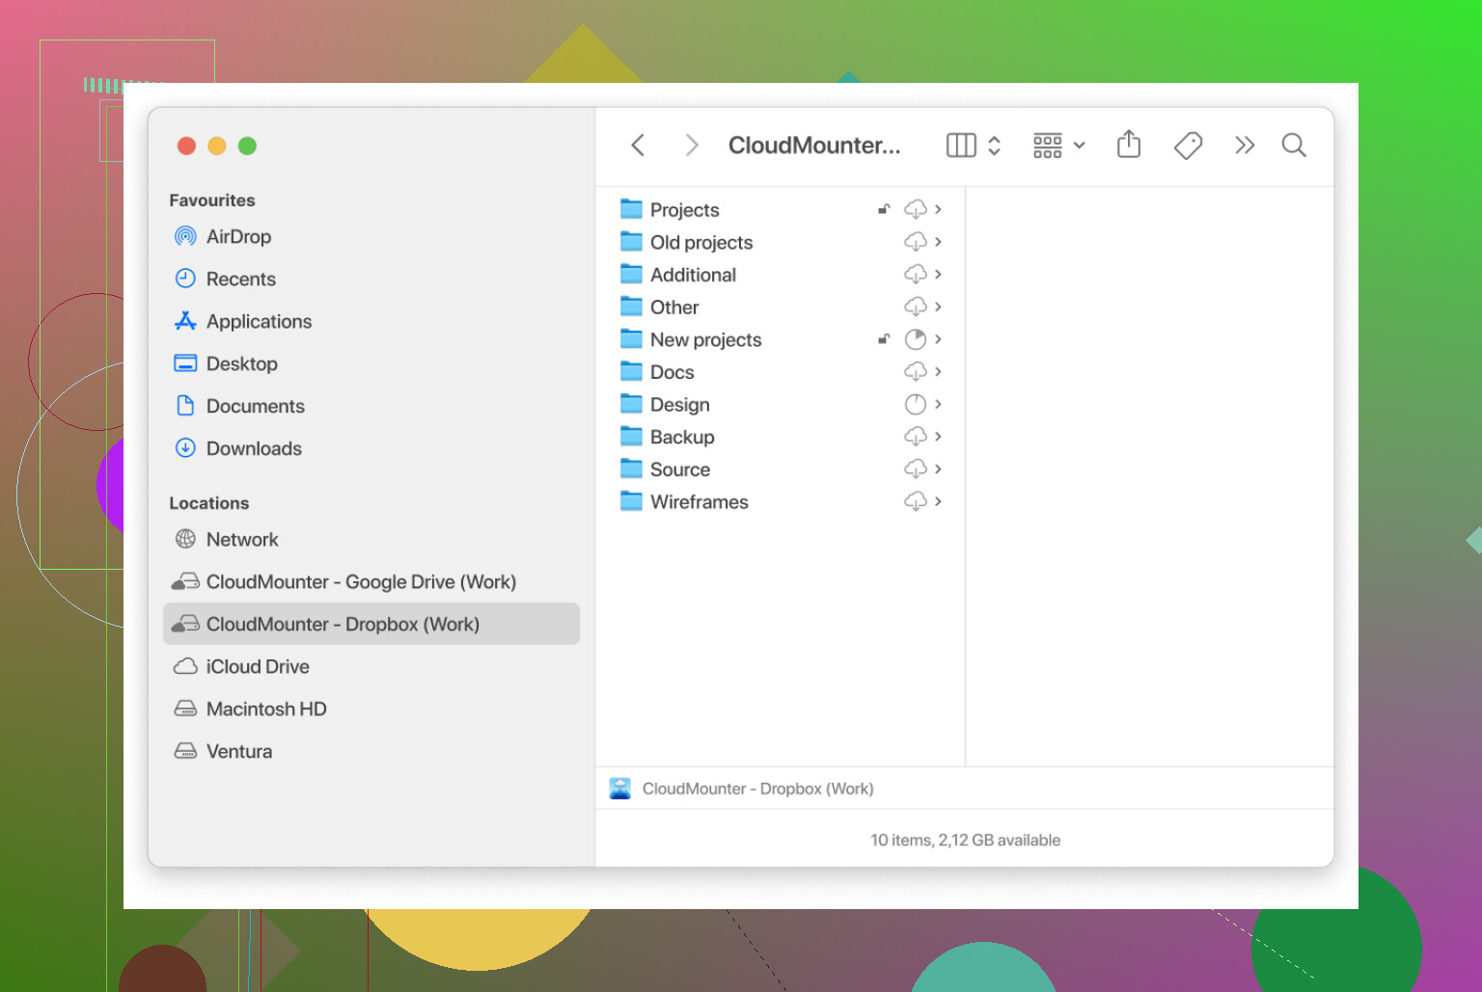Open AirDrop in the sidebar
Viewport: 1482px width, 992px height.
(371, 236)
